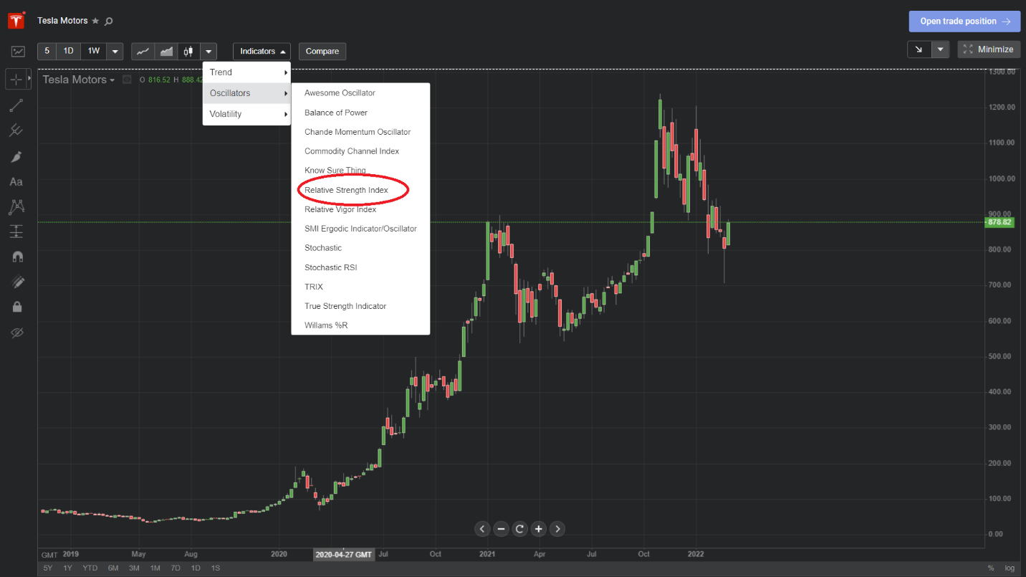Pick the pitchfork drawing tool
Viewport: 1026px width, 577px height.
pyautogui.click(x=16, y=131)
